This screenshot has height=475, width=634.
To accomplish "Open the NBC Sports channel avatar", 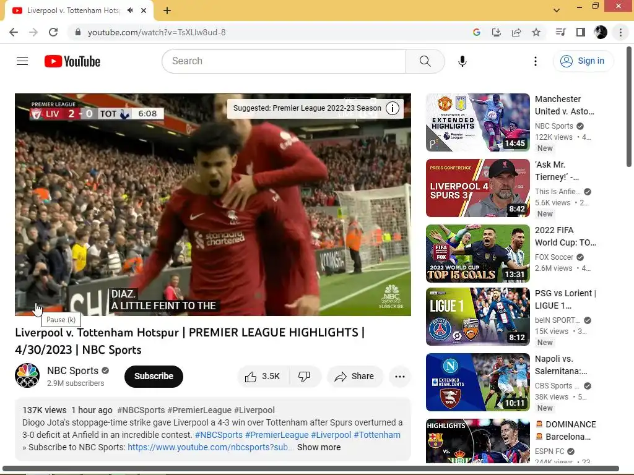I will pyautogui.click(x=27, y=375).
